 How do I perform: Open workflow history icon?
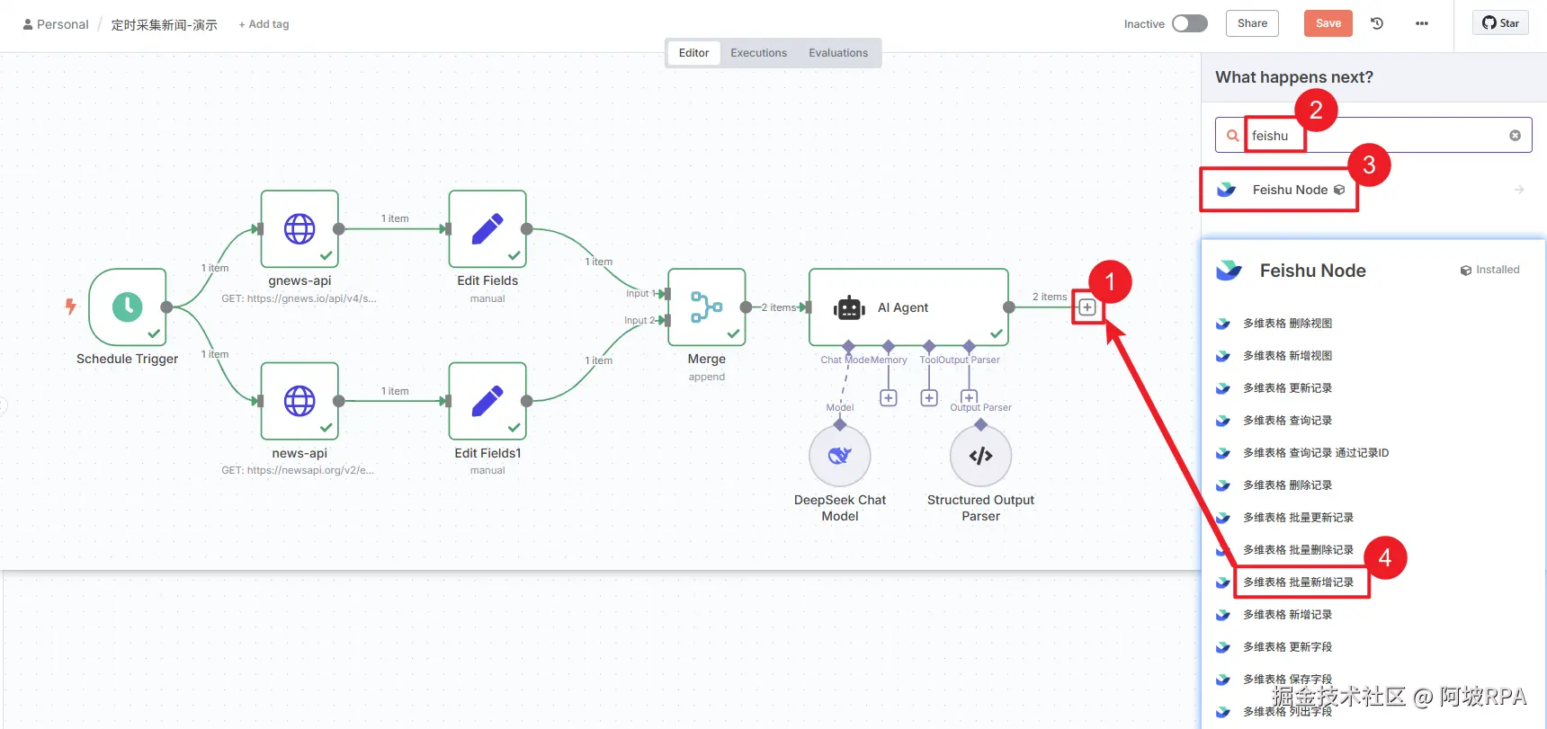pos(1377,23)
